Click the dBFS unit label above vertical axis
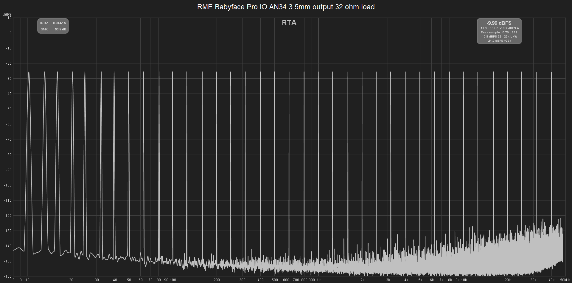 click(7, 14)
